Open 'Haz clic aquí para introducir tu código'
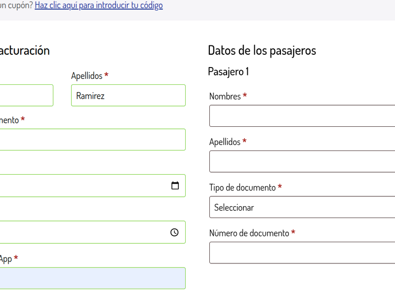The height and width of the screenshot is (296, 395). coord(98,5)
